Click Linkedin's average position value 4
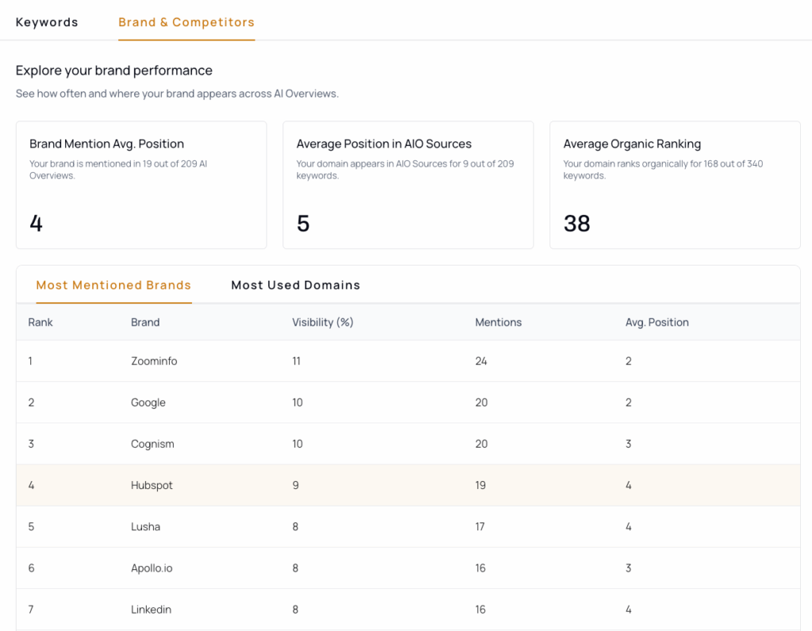Viewport: 812px width, 631px height. click(628, 610)
